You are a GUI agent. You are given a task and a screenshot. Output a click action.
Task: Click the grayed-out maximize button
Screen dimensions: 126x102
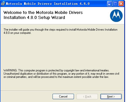point(115,4)
